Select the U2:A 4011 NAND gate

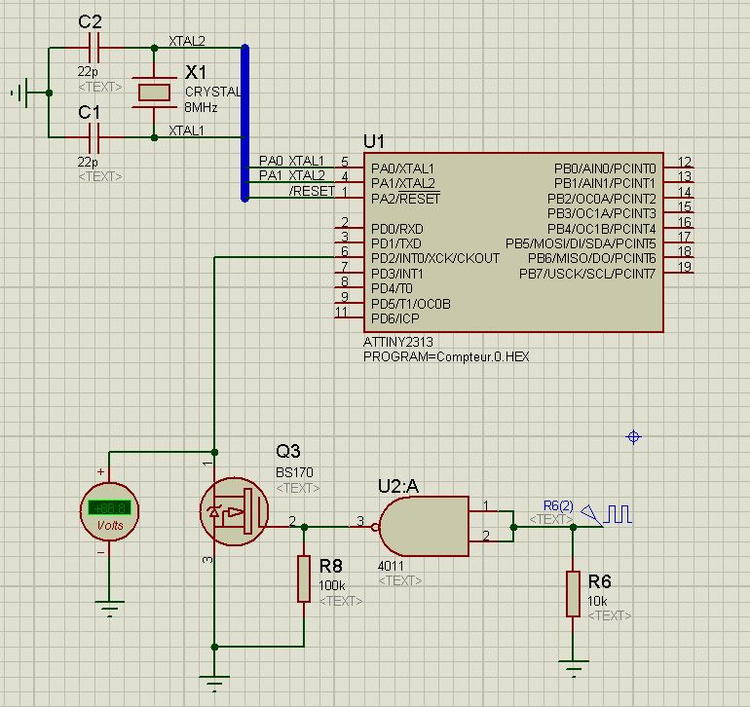point(424,526)
